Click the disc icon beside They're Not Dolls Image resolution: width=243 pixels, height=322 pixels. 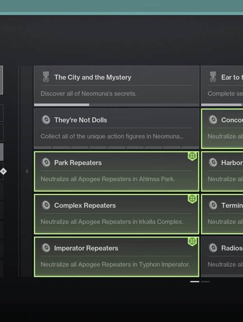[46, 120]
